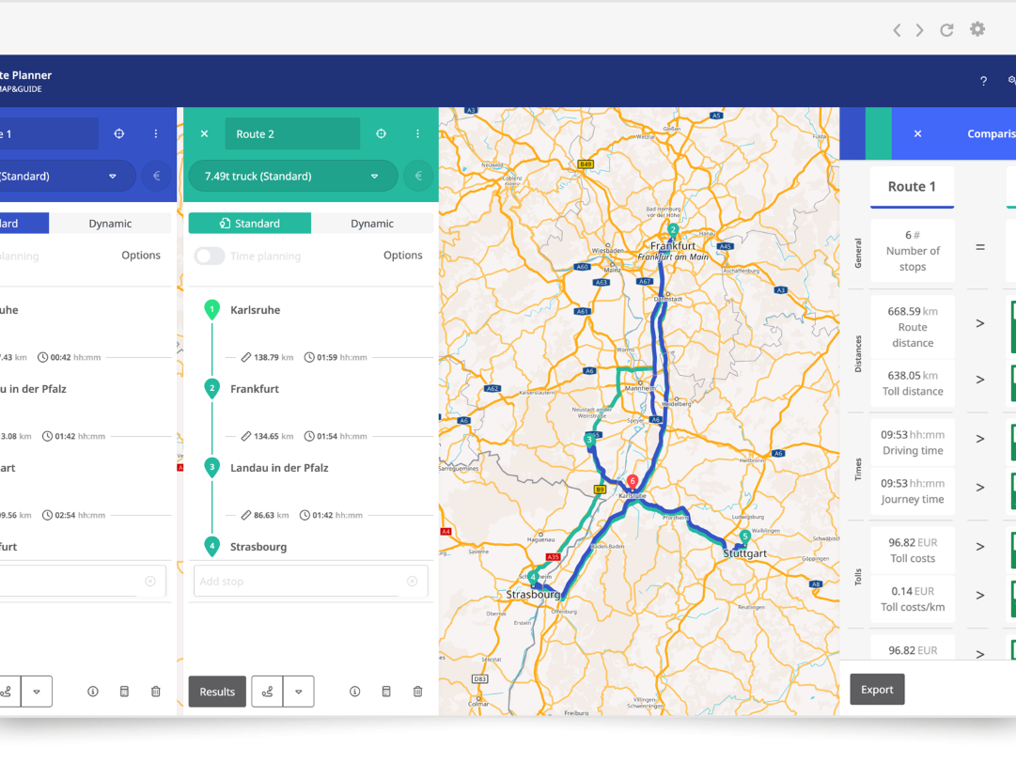Click Route 2 route-optimize icon button
The width and height of the screenshot is (1016, 762).
(x=267, y=692)
